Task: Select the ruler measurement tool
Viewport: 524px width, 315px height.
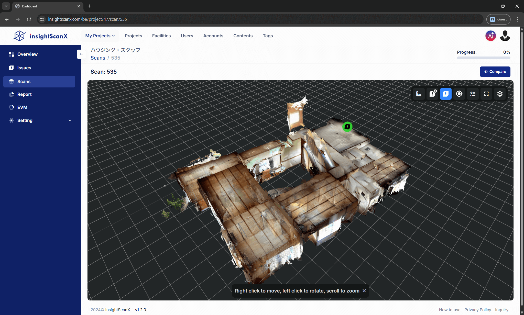Action: 419,94
